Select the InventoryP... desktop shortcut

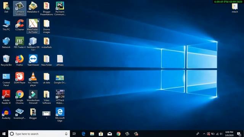(19, 113)
